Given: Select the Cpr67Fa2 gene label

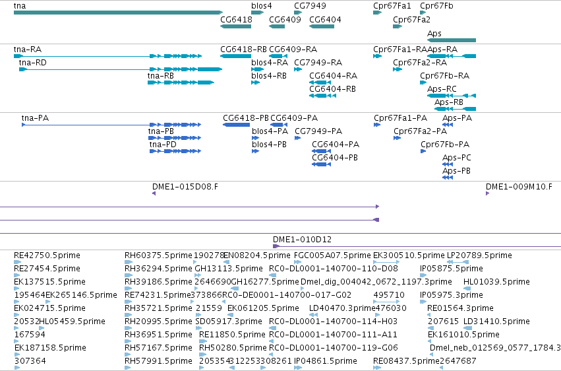Looking at the screenshot, I should [x=411, y=19].
